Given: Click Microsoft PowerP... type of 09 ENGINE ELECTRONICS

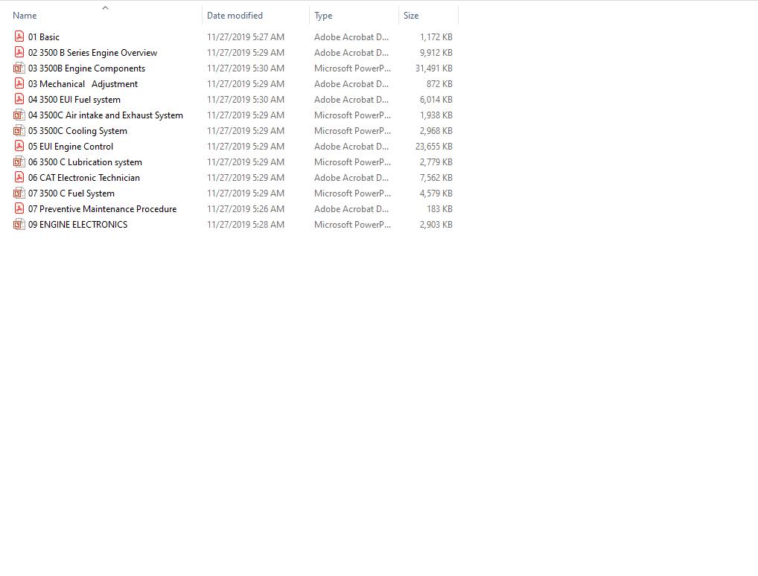Looking at the screenshot, I should tap(352, 224).
